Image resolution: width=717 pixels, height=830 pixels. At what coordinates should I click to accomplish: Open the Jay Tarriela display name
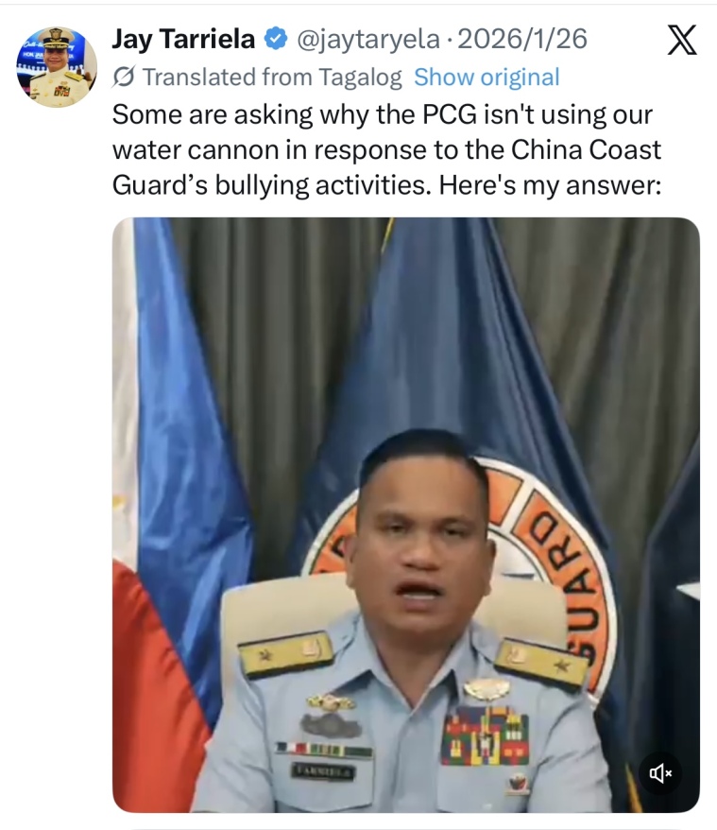coord(183,39)
